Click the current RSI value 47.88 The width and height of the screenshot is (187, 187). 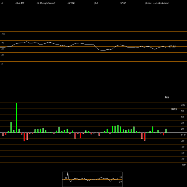coord(172,46)
